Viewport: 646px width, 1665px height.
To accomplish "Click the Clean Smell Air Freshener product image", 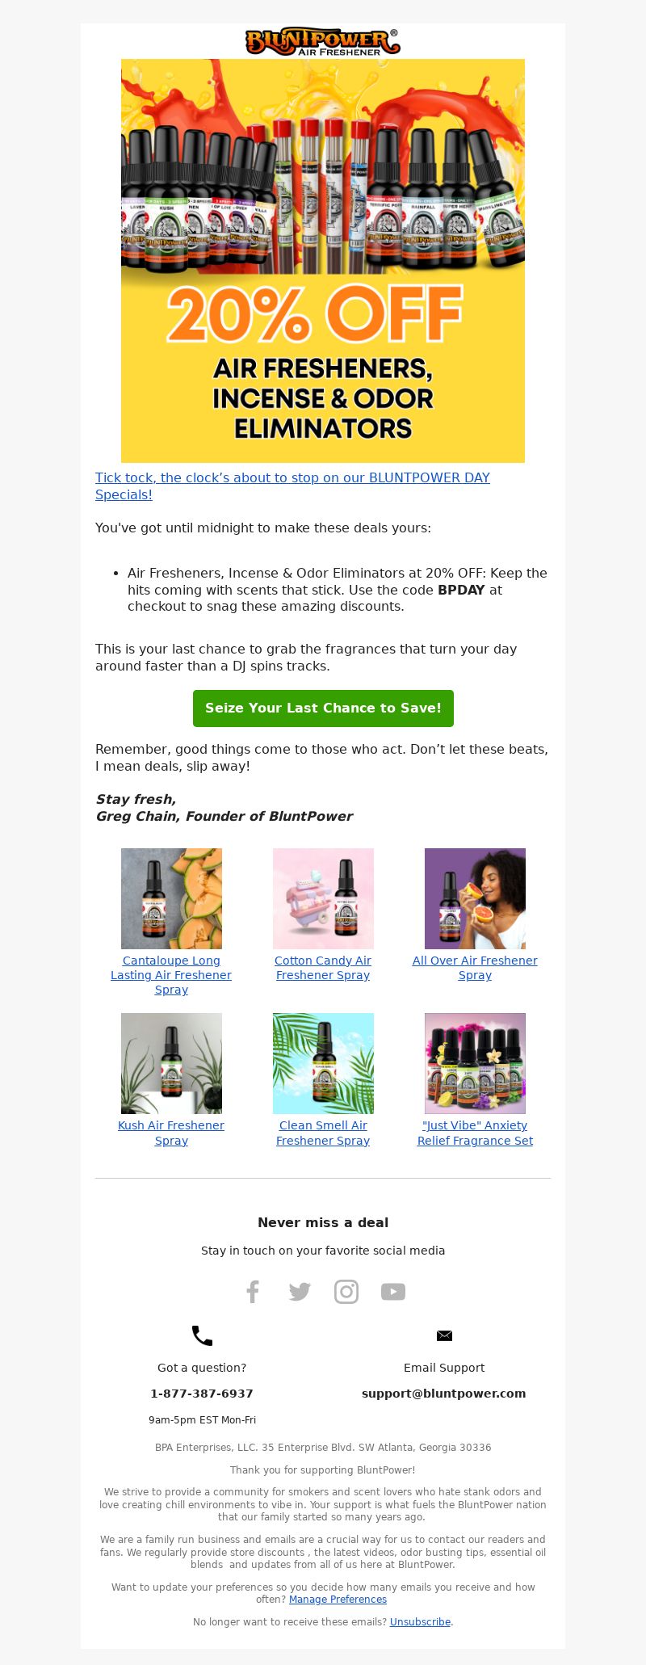I will pyautogui.click(x=323, y=1063).
